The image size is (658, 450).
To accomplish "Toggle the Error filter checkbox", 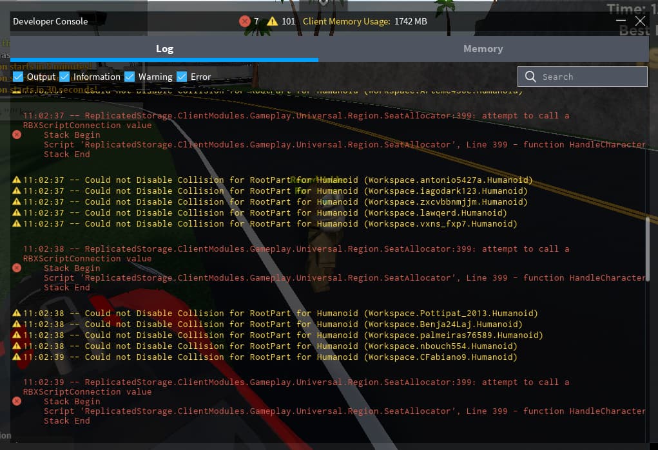I will pyautogui.click(x=182, y=77).
